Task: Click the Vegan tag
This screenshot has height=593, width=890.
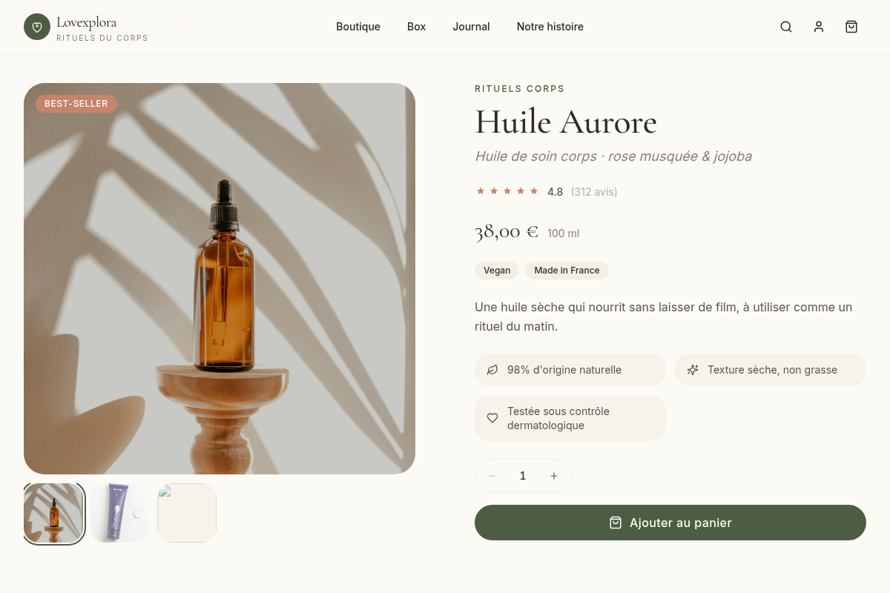Action: 497,271
